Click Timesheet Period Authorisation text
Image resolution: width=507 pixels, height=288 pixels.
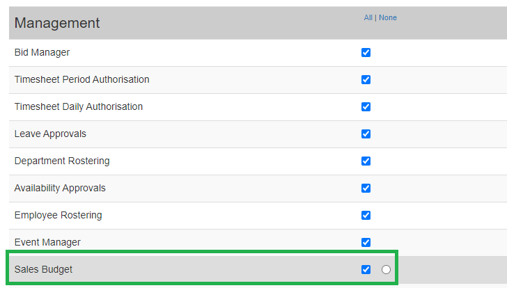[x=81, y=79]
